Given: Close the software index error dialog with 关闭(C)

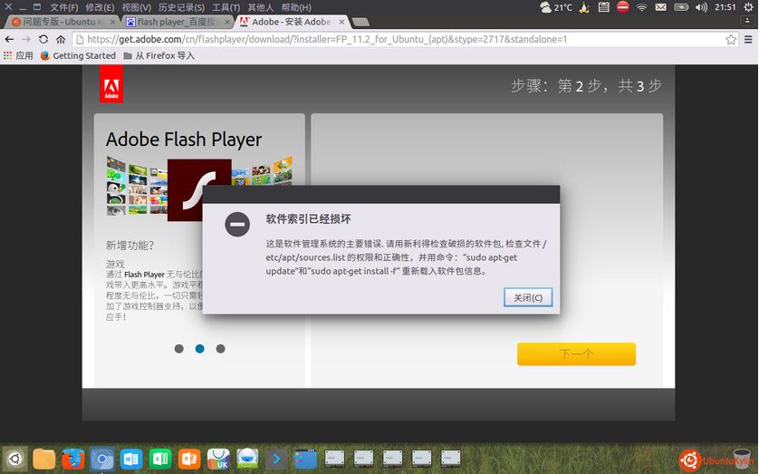Looking at the screenshot, I should click(x=528, y=297).
